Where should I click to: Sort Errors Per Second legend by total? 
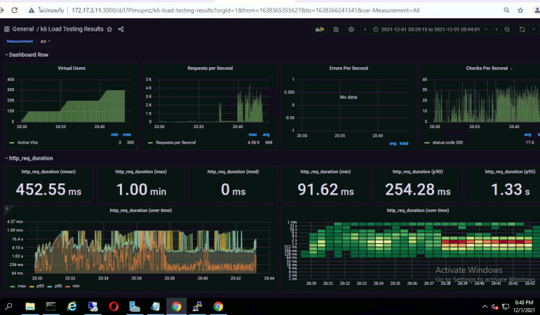(404, 143)
